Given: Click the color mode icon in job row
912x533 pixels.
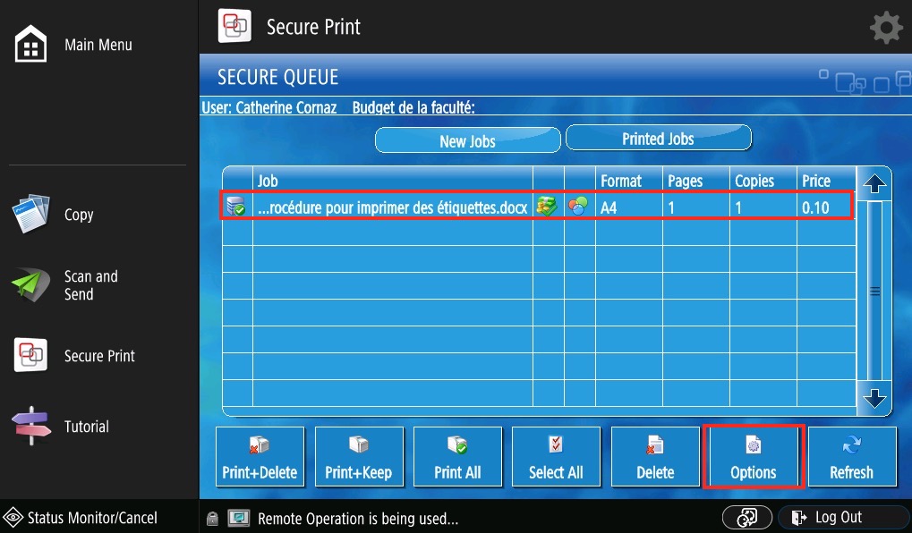Looking at the screenshot, I should pyautogui.click(x=579, y=207).
